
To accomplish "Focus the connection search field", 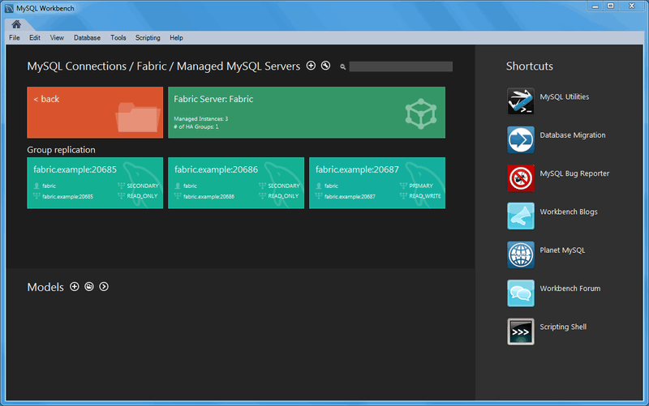I will pyautogui.click(x=401, y=66).
